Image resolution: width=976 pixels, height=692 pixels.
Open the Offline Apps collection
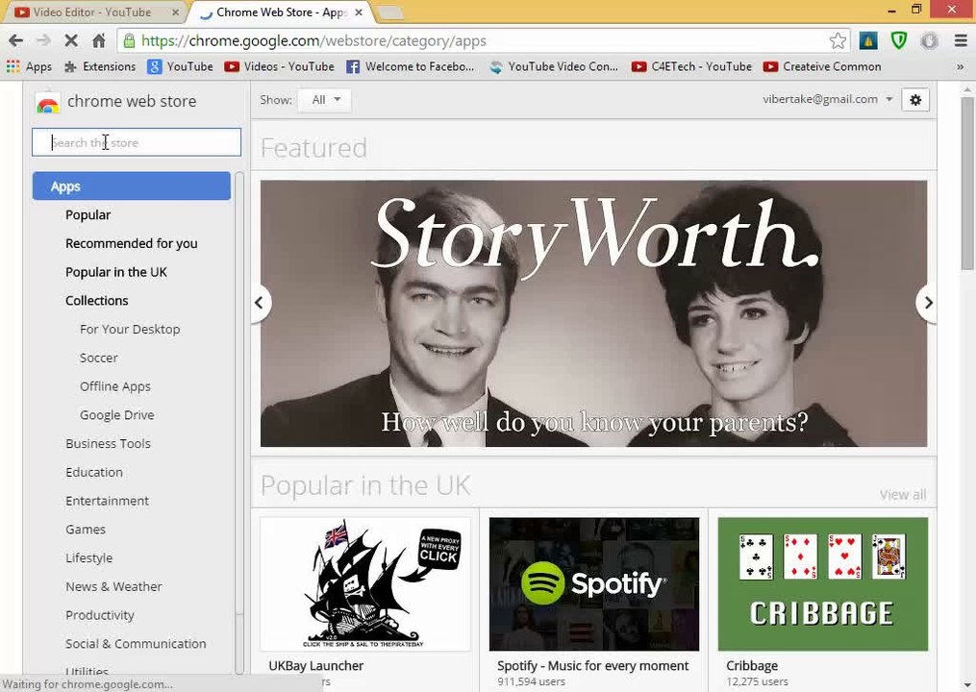[x=115, y=386]
